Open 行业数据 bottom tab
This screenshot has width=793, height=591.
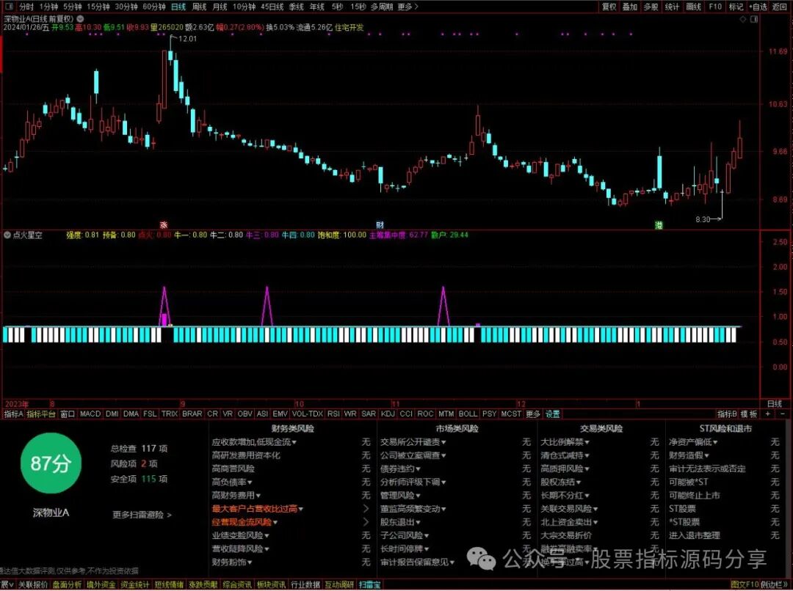(x=305, y=584)
